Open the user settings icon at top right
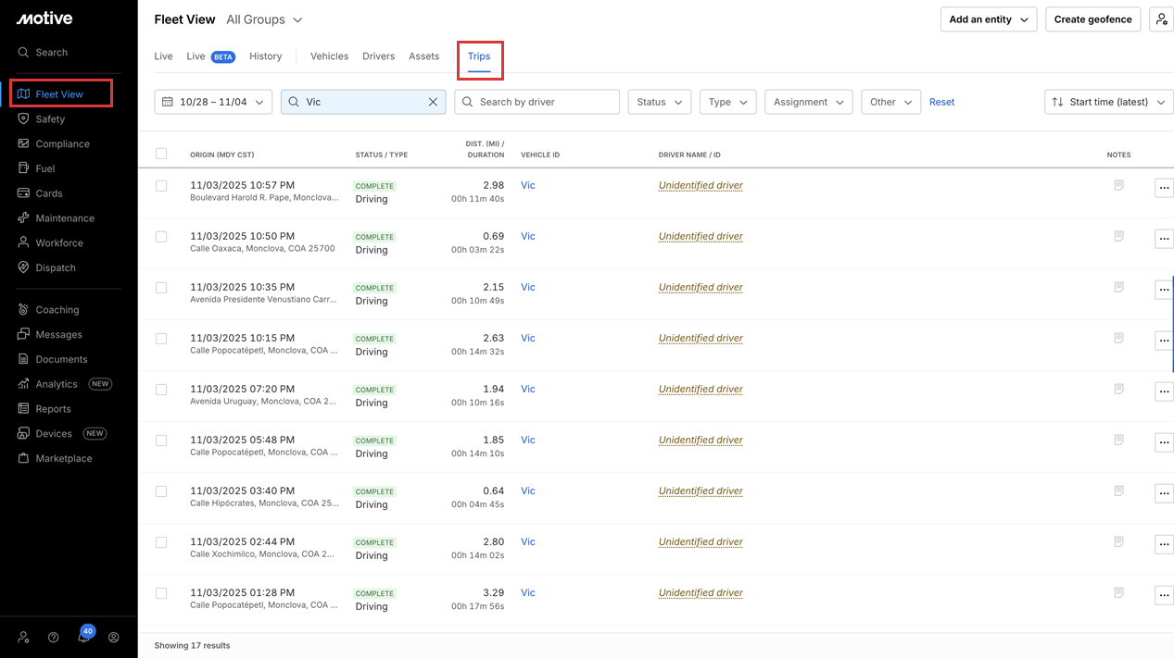The image size is (1174, 658). coord(1161,19)
